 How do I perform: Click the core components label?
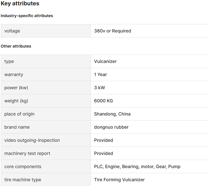23,166
